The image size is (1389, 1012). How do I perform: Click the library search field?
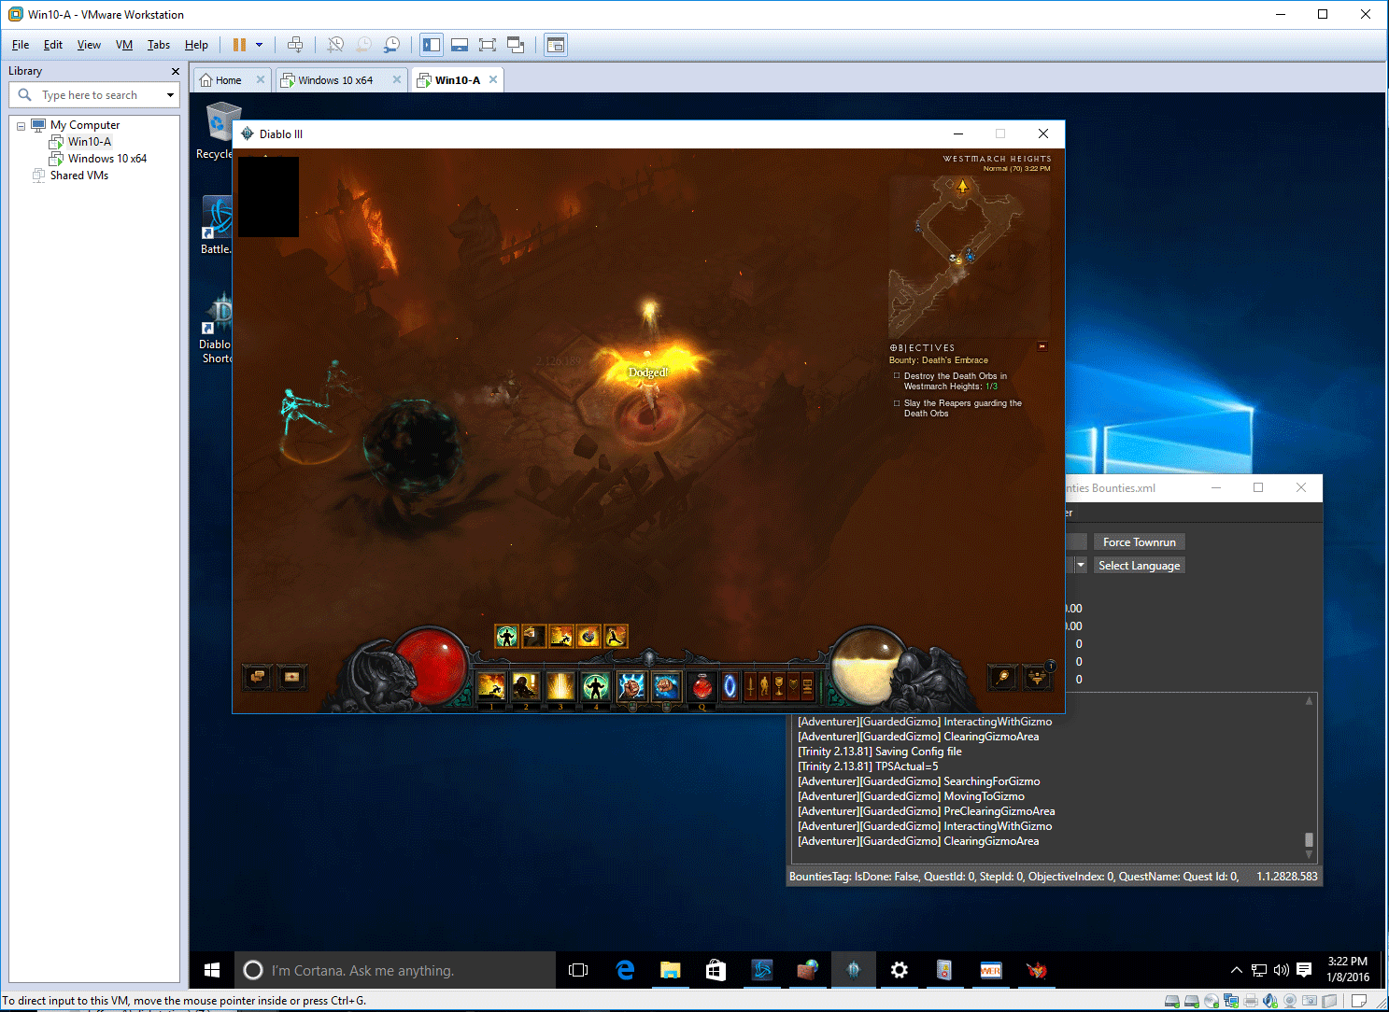point(93,95)
